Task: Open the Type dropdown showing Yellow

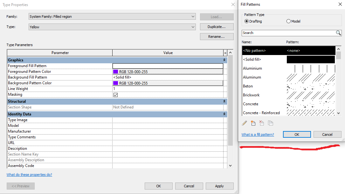Action: 193,27
